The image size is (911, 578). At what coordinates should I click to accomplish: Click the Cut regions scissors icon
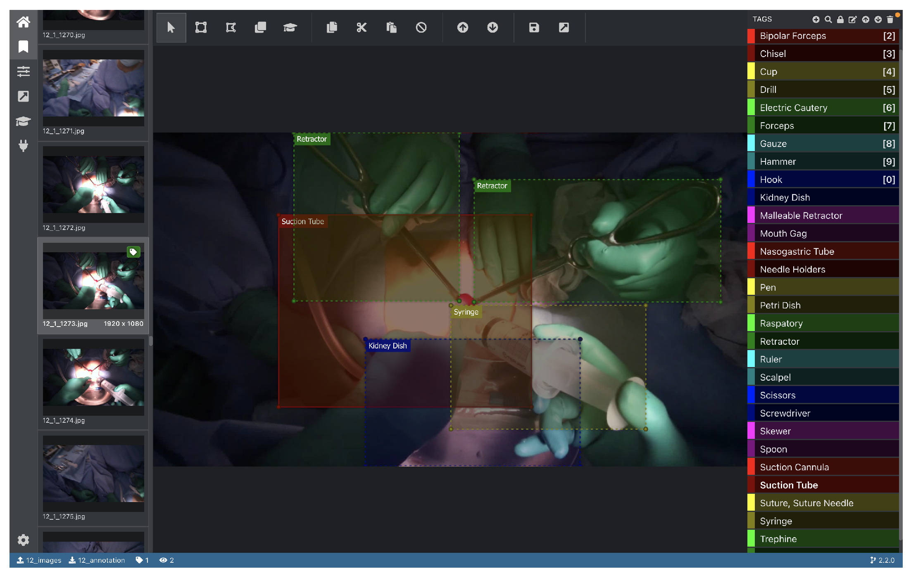(362, 28)
